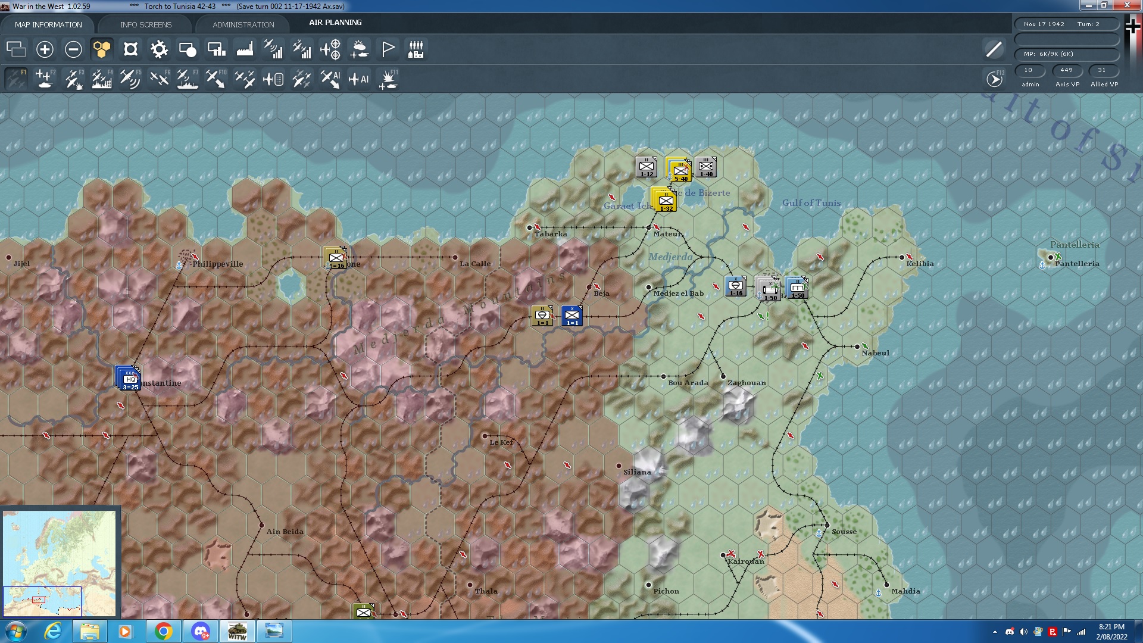1143x643 pixels.
Task: Click the three-planes group icon
Action: (x=245, y=79)
